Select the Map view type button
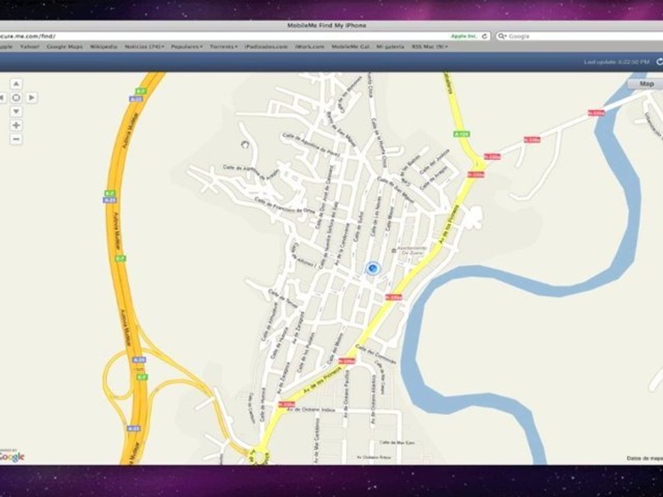663x497 pixels. pos(646,84)
